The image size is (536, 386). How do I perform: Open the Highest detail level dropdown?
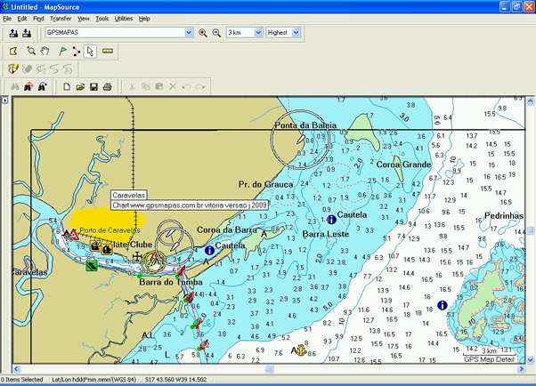click(x=296, y=33)
